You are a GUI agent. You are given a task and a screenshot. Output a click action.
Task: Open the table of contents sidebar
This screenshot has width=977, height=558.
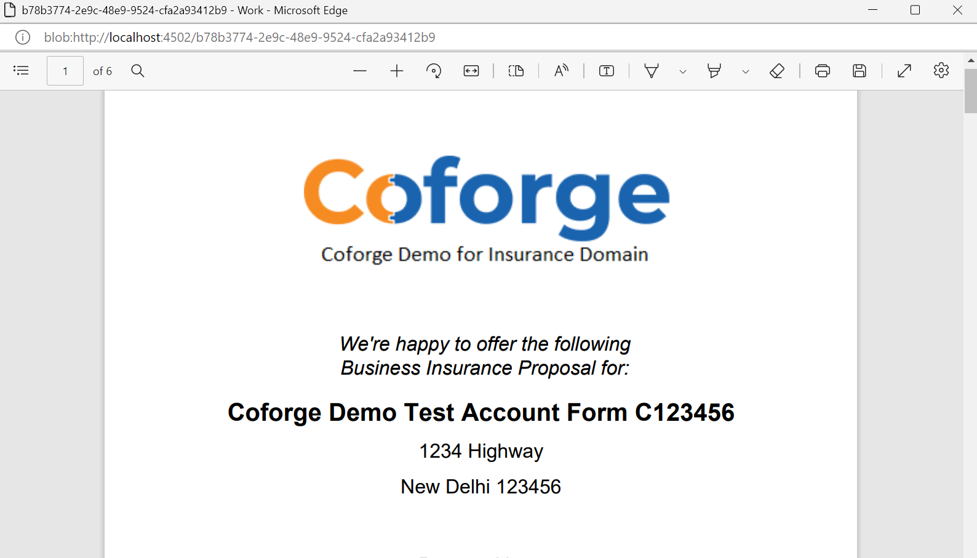click(x=21, y=71)
